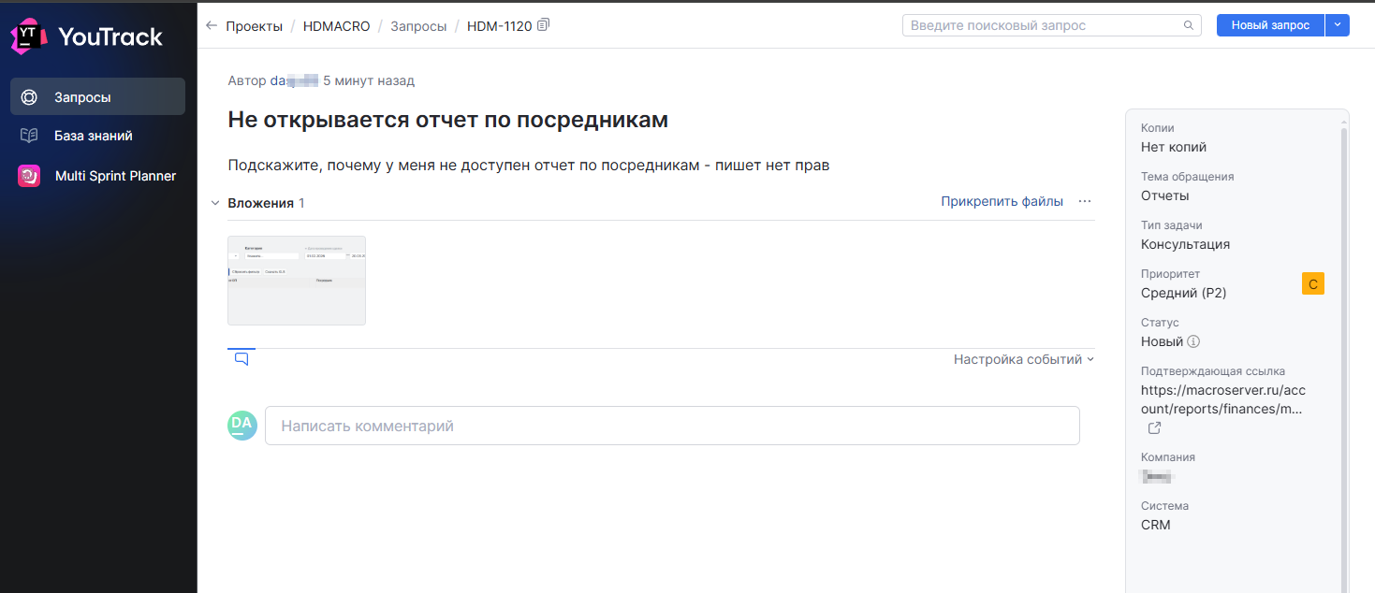Click the YouTrack logo icon
1375x593 pixels.
pyautogui.click(x=29, y=36)
